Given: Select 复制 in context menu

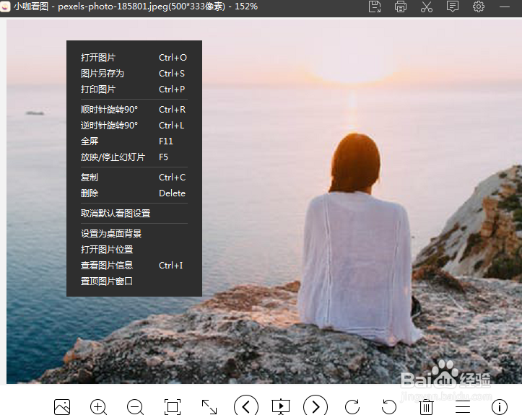Looking at the screenshot, I should coord(134,178).
